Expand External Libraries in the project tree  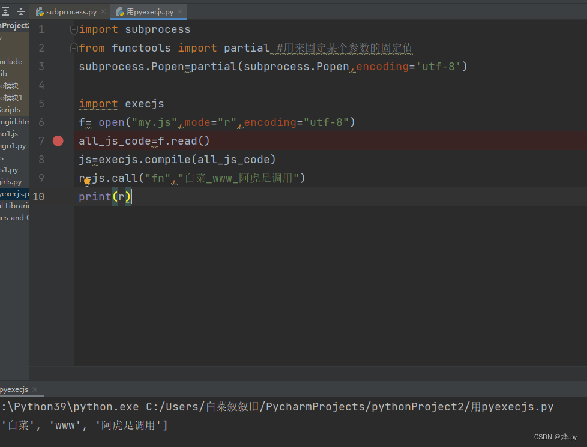tap(13, 205)
